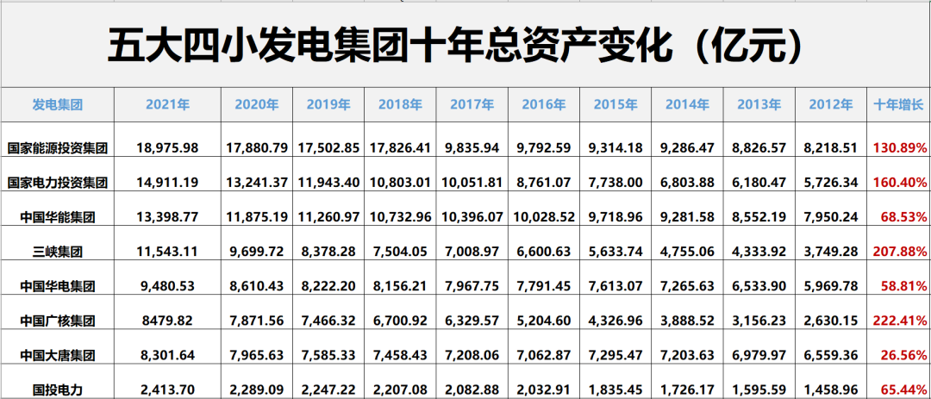Select the 2016年 column header
Image resolution: width=931 pixels, height=399 pixels.
(x=544, y=105)
